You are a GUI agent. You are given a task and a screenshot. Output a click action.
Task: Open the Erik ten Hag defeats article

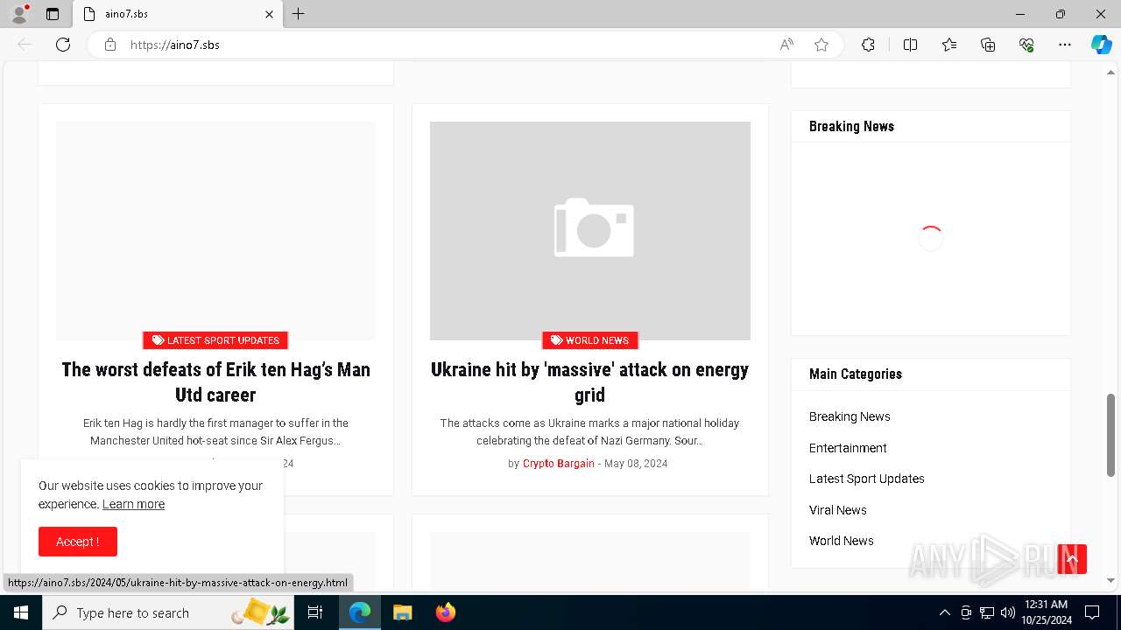pos(215,381)
